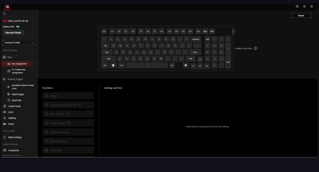Open the Control Knob settings

click(x=14, y=106)
